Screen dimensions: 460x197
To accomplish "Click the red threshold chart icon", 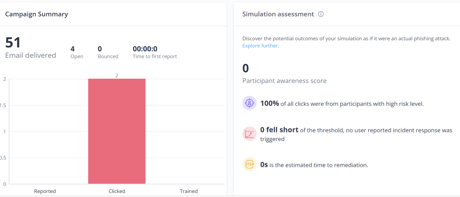I will [x=249, y=134].
